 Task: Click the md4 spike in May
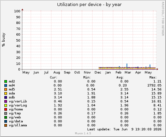(150, 66)
